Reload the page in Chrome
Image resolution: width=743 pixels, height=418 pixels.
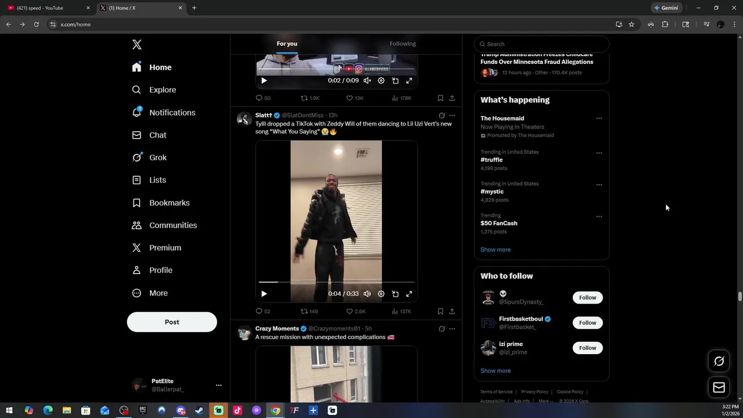coord(36,24)
